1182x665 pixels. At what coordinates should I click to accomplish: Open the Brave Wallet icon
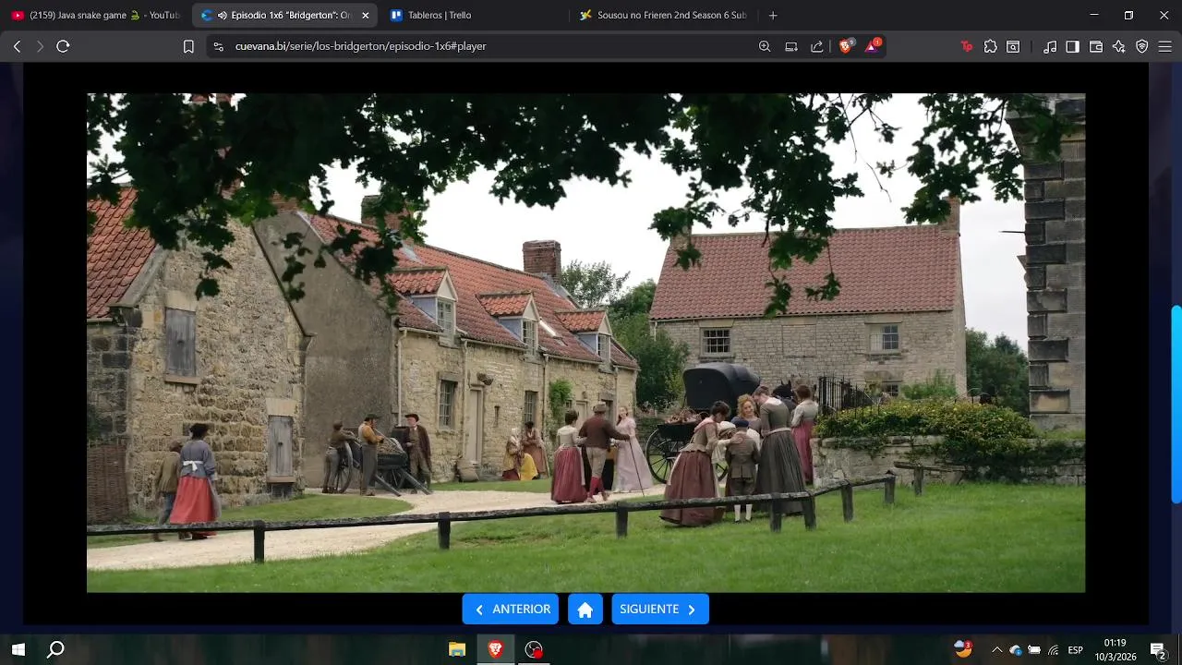click(x=1096, y=46)
